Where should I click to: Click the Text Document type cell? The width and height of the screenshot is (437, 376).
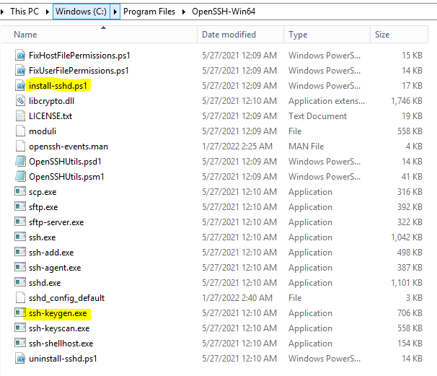tap(318, 115)
